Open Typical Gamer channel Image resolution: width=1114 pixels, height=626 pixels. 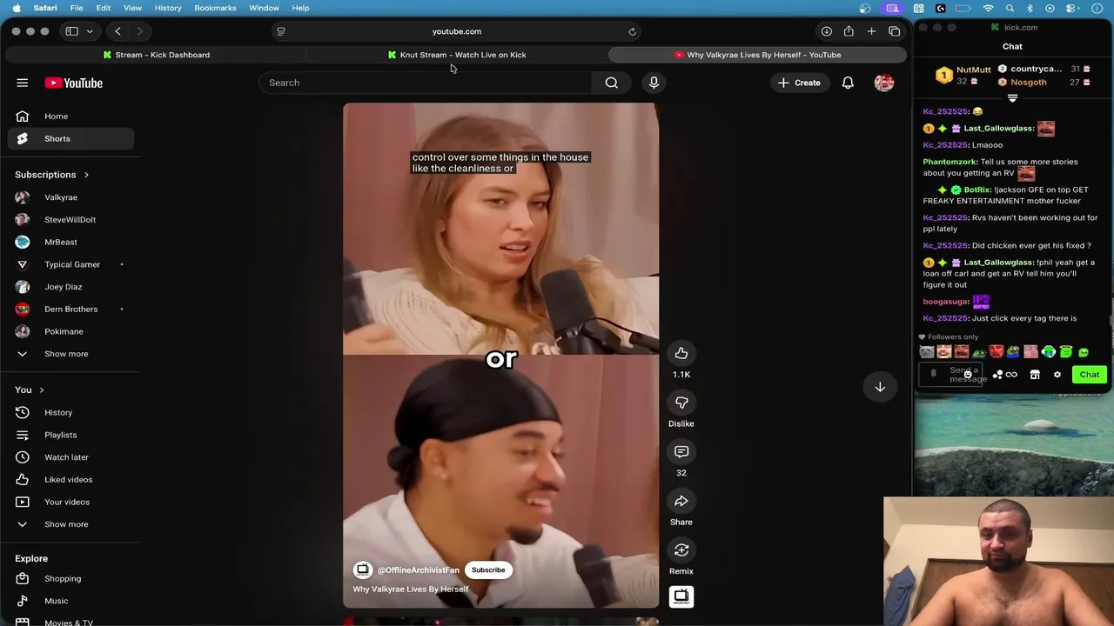[70, 264]
